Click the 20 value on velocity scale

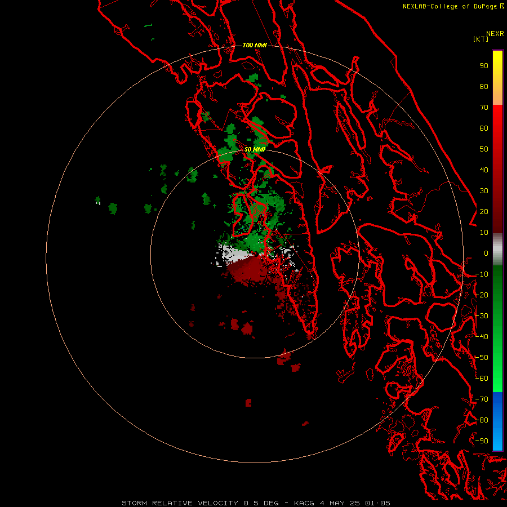[484, 212]
